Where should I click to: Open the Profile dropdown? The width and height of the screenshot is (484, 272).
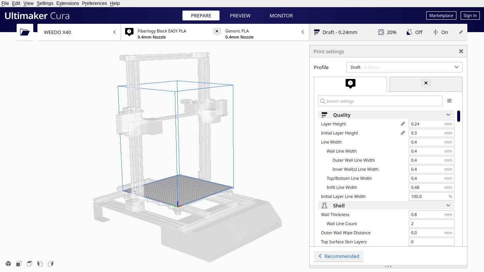coord(404,67)
